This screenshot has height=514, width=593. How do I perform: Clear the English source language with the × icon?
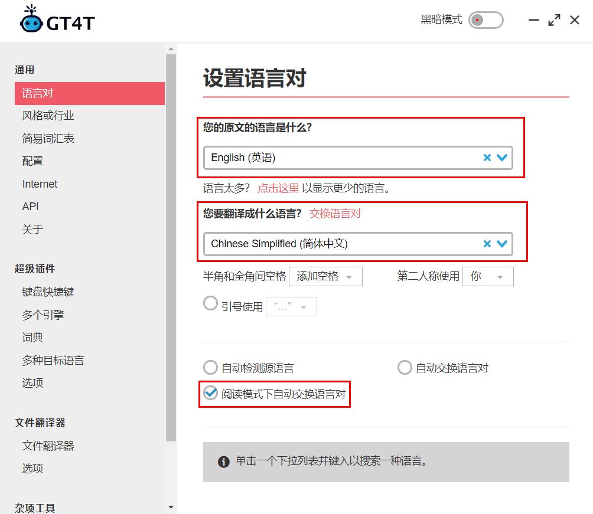(487, 159)
